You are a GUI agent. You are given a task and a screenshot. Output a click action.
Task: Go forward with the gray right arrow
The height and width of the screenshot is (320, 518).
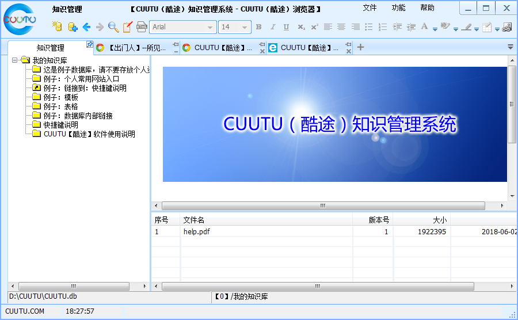point(100,27)
